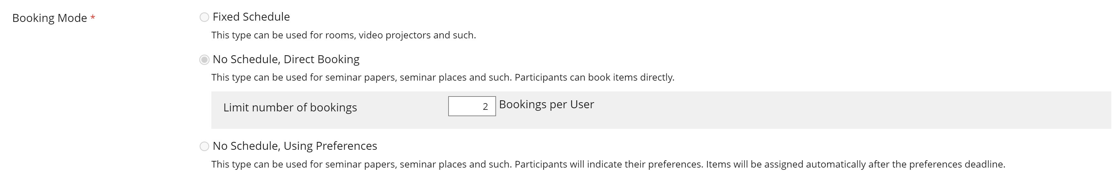The width and height of the screenshot is (1118, 179).
Task: Click the value 2 in the bookings field
Action: pyautogui.click(x=485, y=107)
